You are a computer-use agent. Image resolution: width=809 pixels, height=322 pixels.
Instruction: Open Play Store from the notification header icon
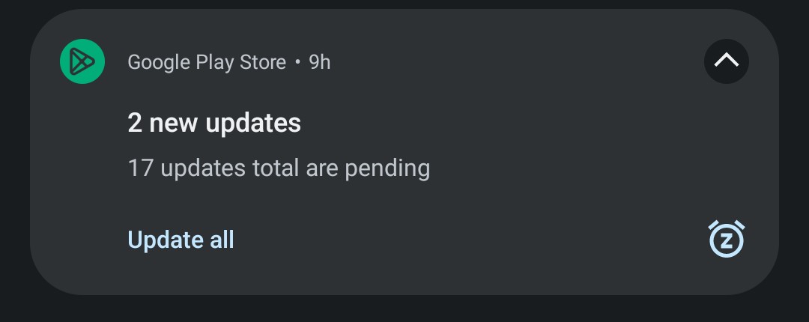coord(82,61)
